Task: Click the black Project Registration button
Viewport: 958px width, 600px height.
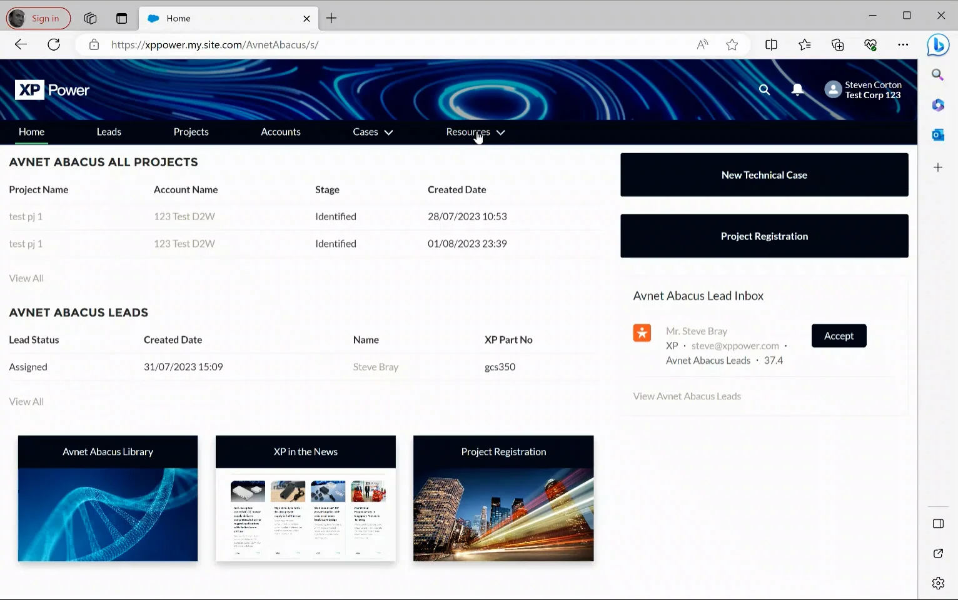Action: 764,236
